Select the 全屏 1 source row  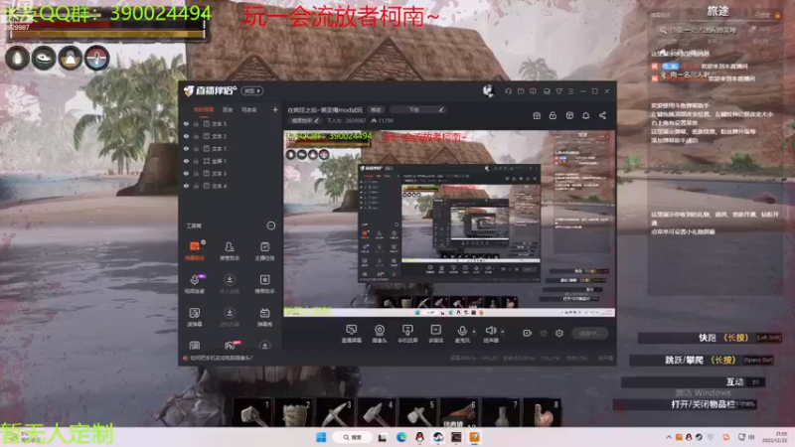coord(231,161)
